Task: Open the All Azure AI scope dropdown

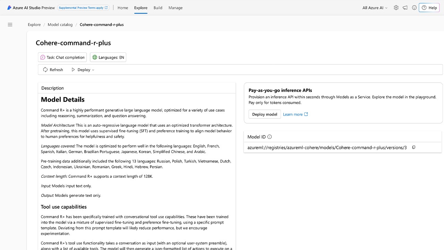Action: pos(375,8)
